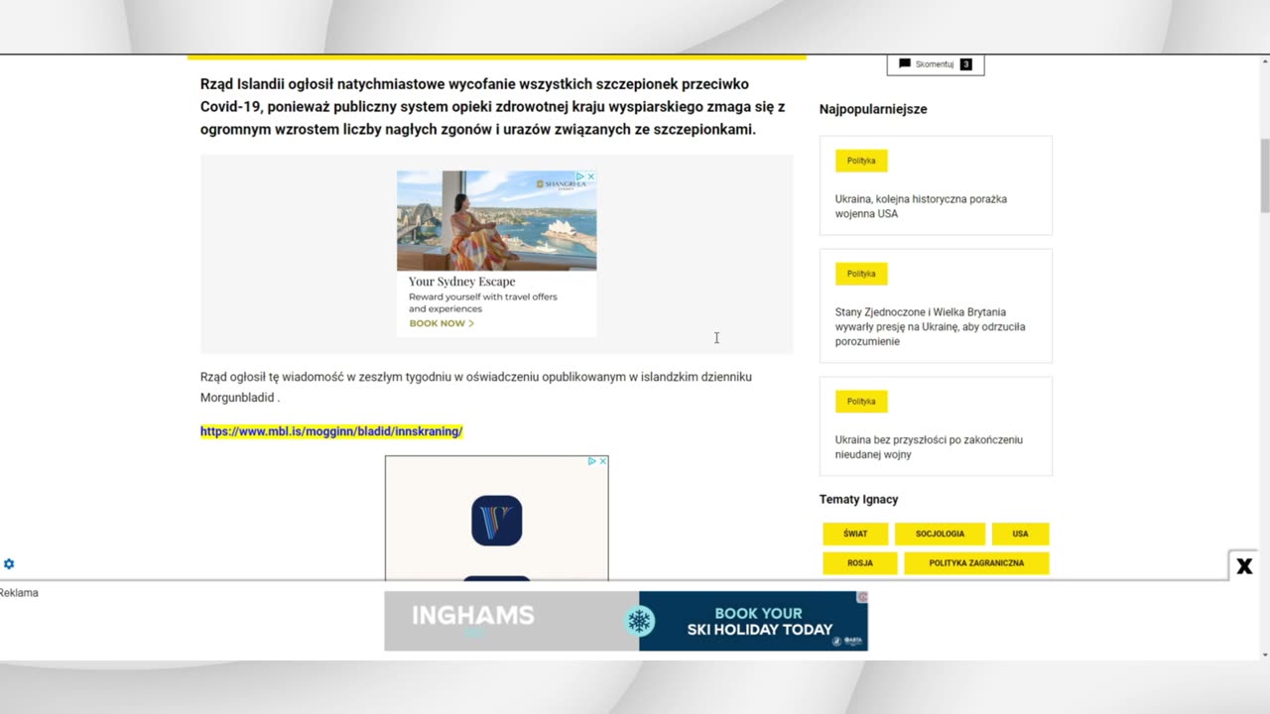Click the Polityka tag above the porażka wojenna article
The image size is (1270, 714).
[861, 161]
